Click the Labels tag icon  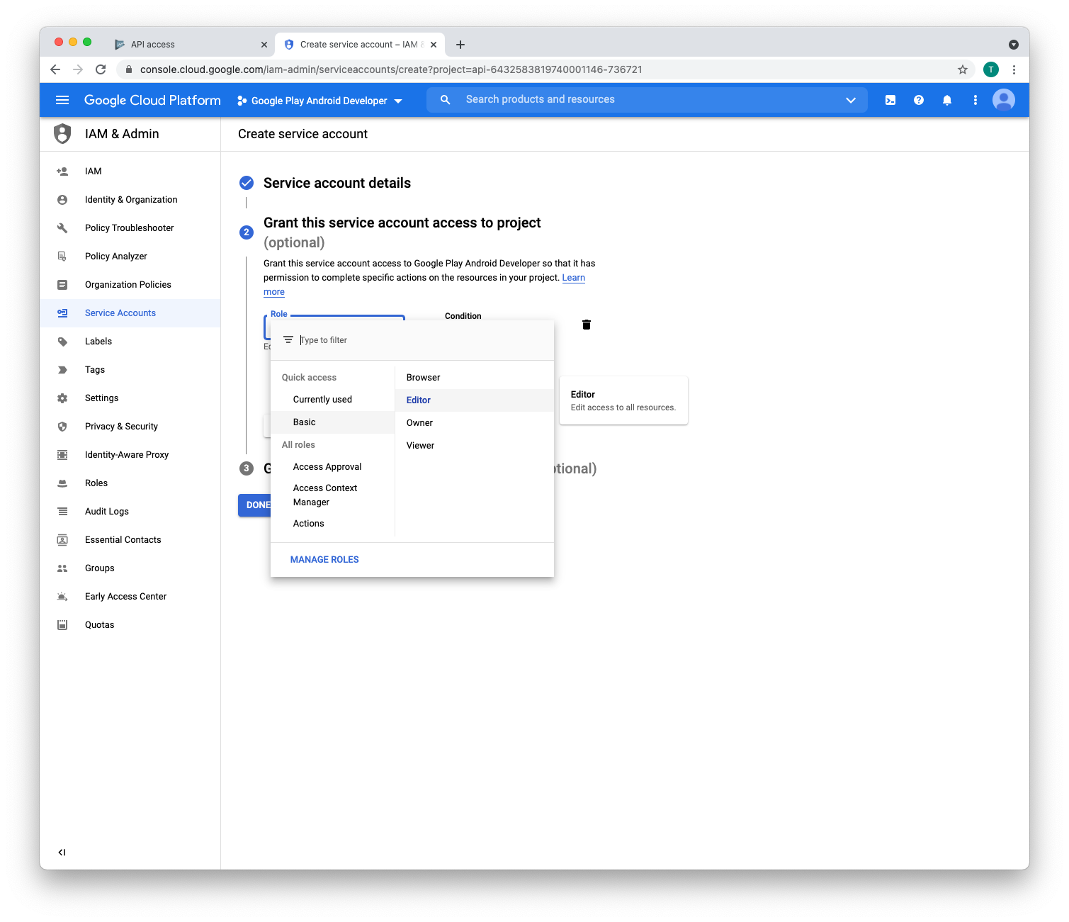(62, 341)
